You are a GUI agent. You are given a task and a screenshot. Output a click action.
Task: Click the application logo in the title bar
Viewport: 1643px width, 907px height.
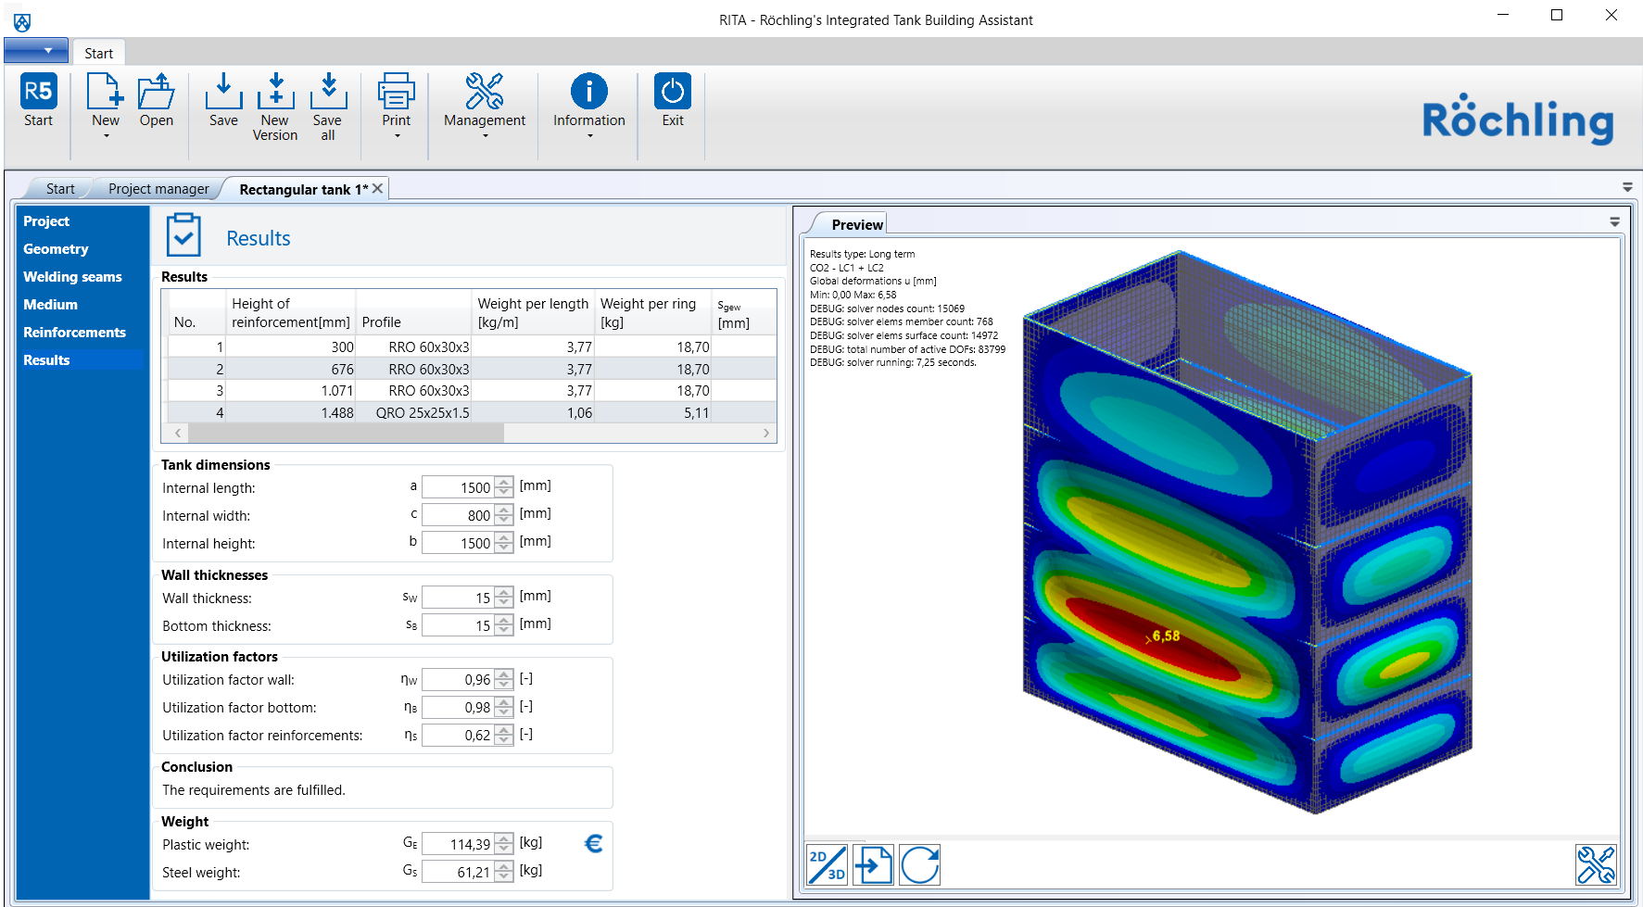click(22, 22)
